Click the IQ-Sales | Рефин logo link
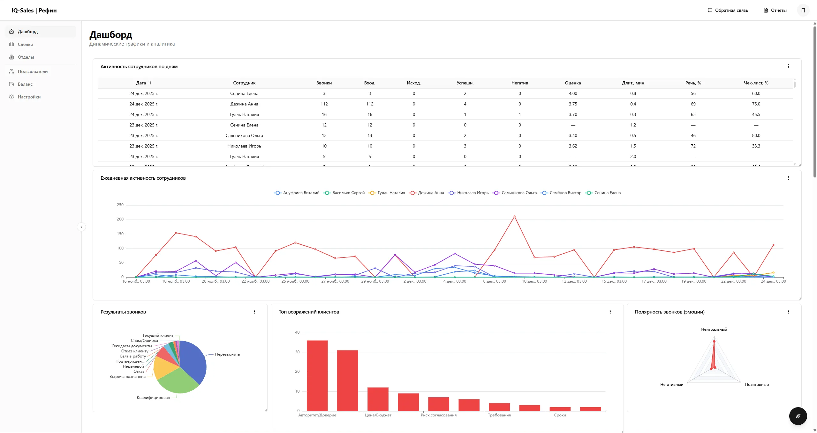The image size is (817, 433). (x=34, y=10)
